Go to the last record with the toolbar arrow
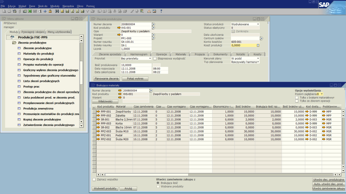The image size is (346, 194). coord(82,11)
